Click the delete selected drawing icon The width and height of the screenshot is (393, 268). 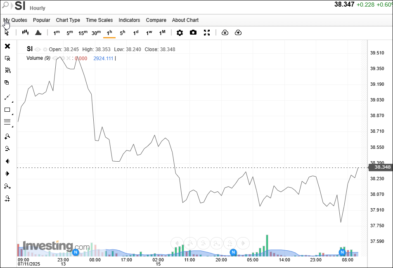click(7, 58)
